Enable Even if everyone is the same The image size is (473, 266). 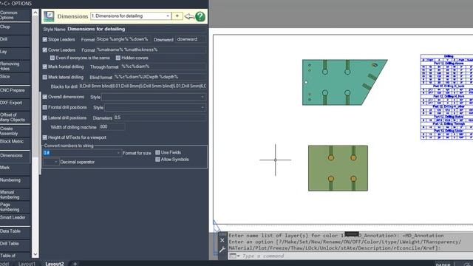[52, 58]
